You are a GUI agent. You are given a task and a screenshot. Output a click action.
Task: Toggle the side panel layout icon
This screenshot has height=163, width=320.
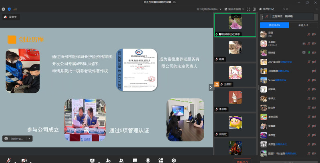click(254, 9)
